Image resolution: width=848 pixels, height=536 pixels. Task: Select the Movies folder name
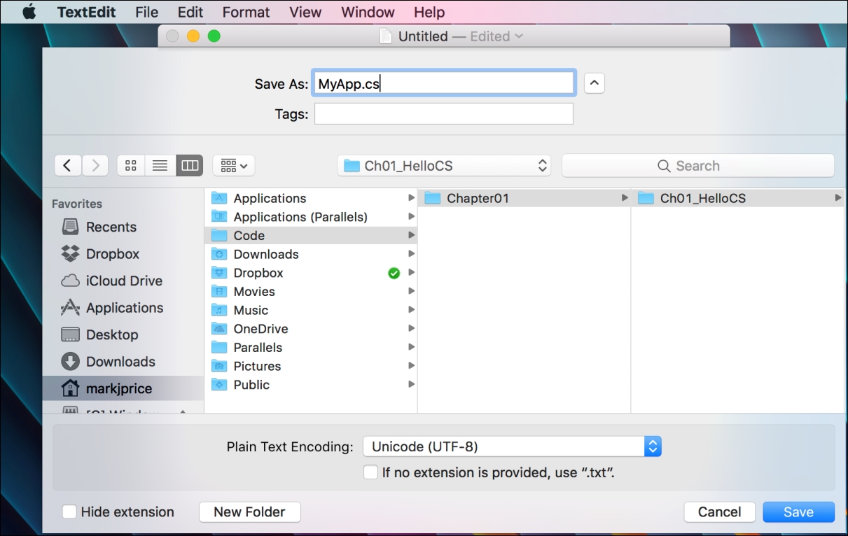[x=254, y=291]
